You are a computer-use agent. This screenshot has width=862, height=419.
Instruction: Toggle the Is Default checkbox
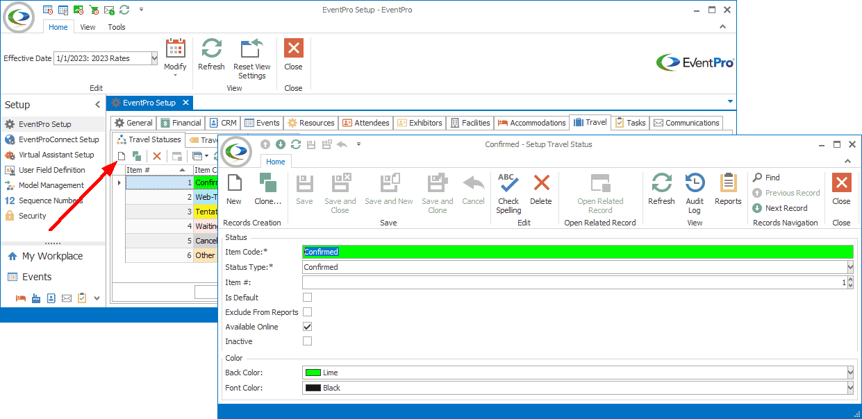click(307, 298)
